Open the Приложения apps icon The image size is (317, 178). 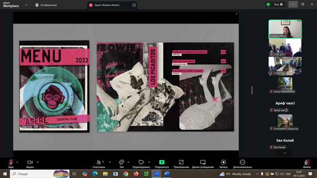(x=181, y=162)
